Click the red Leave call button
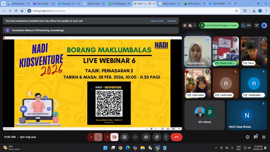This screenshot has height=152, width=270. (176, 137)
